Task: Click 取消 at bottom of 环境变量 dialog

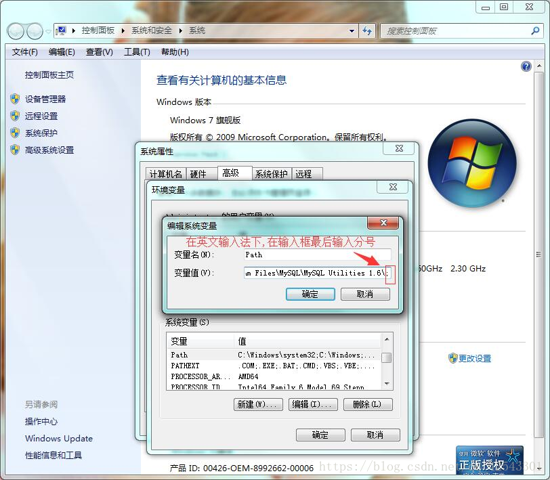Action: point(375,435)
